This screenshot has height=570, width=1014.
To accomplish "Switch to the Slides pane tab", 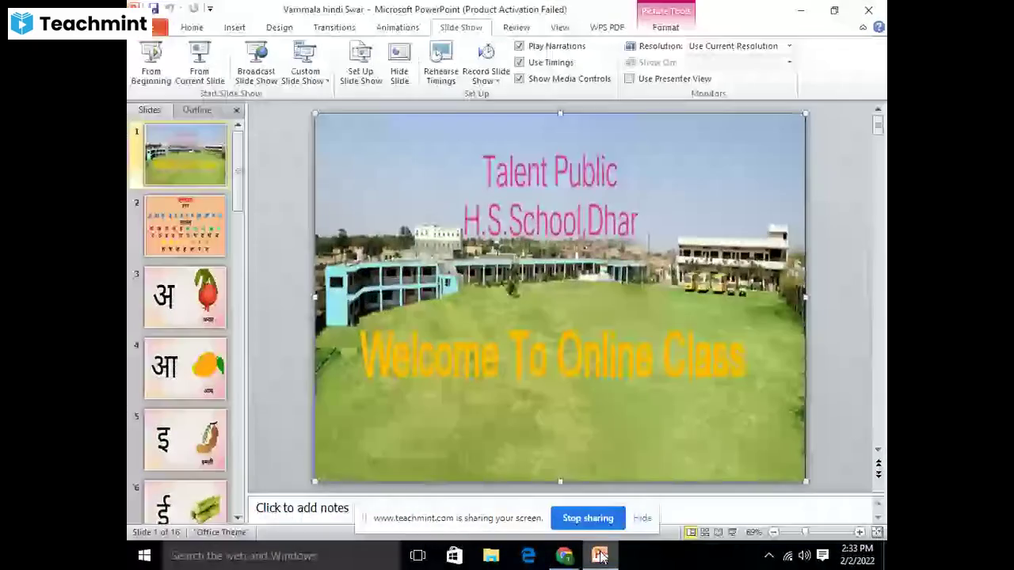I will coord(150,110).
